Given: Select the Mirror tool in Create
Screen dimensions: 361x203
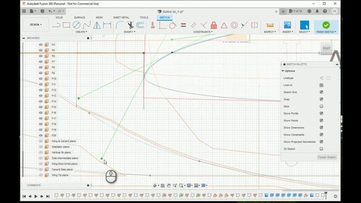Looking at the screenshot, I should [96, 25].
